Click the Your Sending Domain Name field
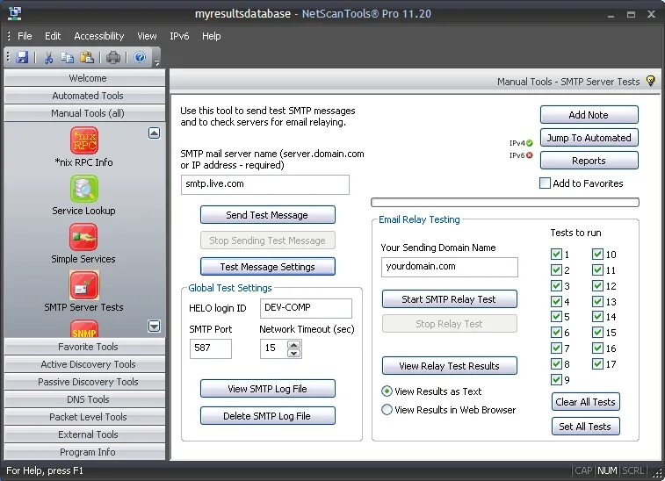Image resolution: width=665 pixels, height=481 pixels. (x=450, y=267)
